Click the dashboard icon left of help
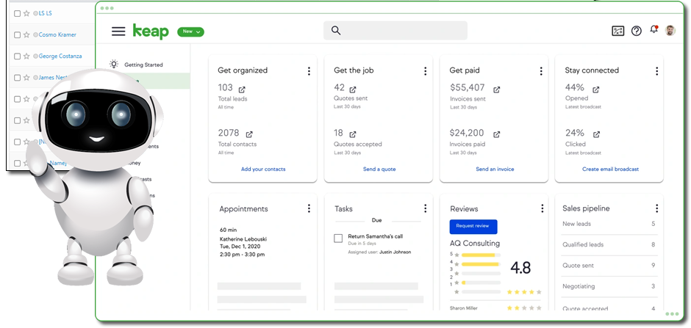 click(617, 31)
